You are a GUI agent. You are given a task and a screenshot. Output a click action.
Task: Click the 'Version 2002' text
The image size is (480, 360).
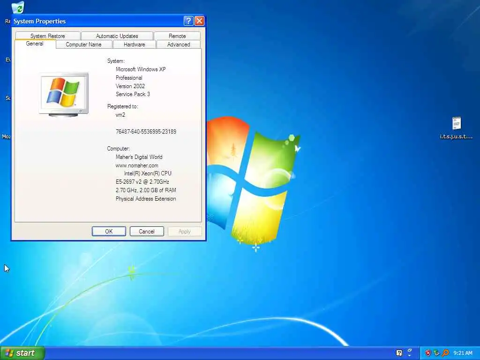pos(130,86)
